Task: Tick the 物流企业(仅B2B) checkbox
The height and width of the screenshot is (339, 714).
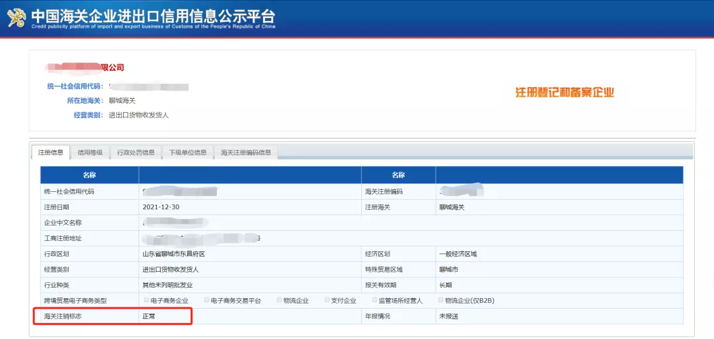Action: 440,300
